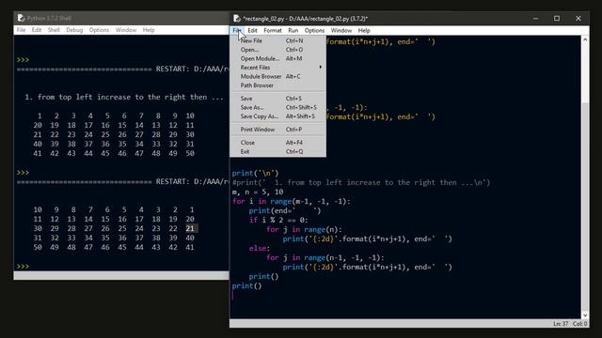Viewport: 602px width, 338px height.
Task: Click the first RESTART line in Shell
Action: pyautogui.click(x=122, y=69)
